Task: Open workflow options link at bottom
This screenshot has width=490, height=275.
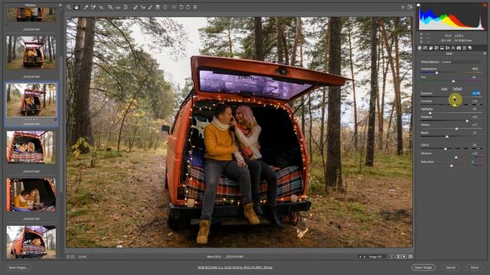Action: tap(235, 267)
